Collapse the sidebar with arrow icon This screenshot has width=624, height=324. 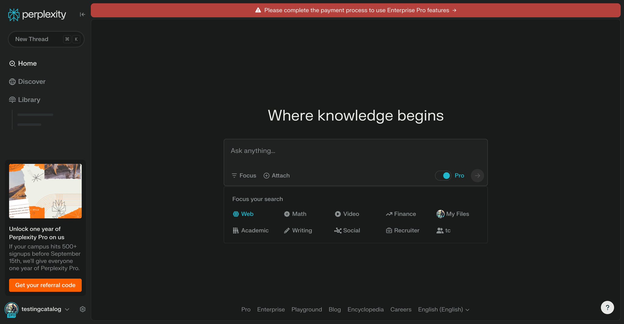[x=82, y=14]
